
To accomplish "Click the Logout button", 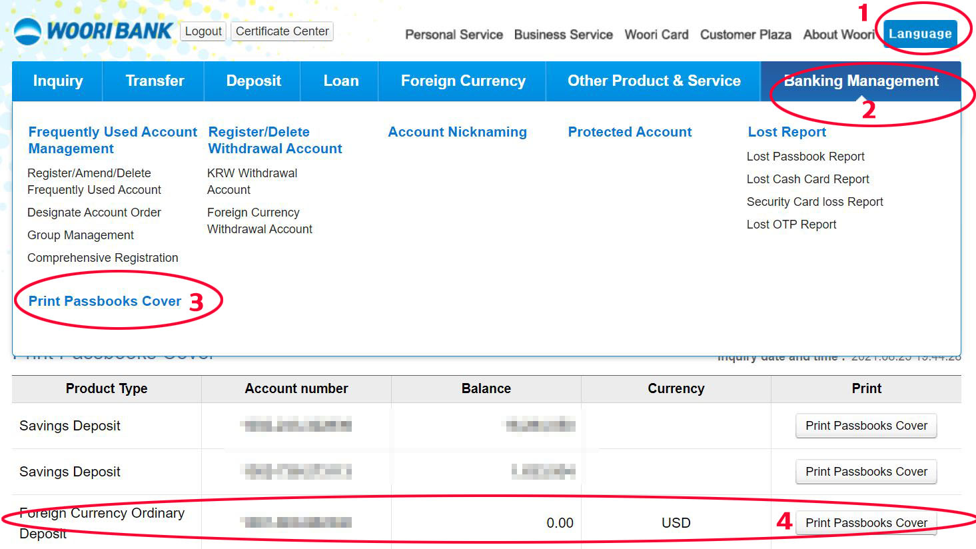I will point(203,31).
